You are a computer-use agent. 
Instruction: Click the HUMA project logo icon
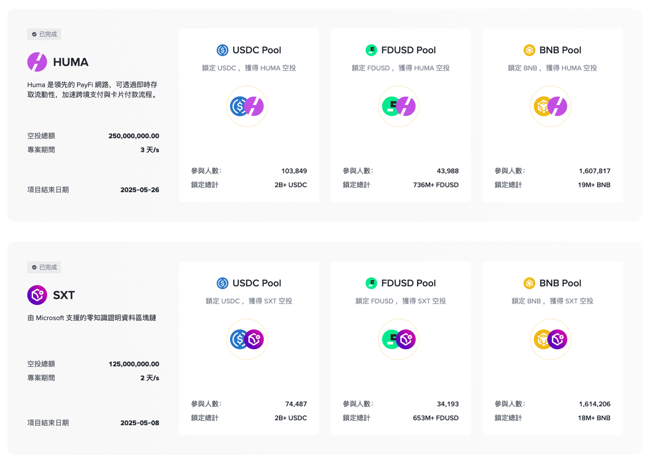[x=37, y=62]
